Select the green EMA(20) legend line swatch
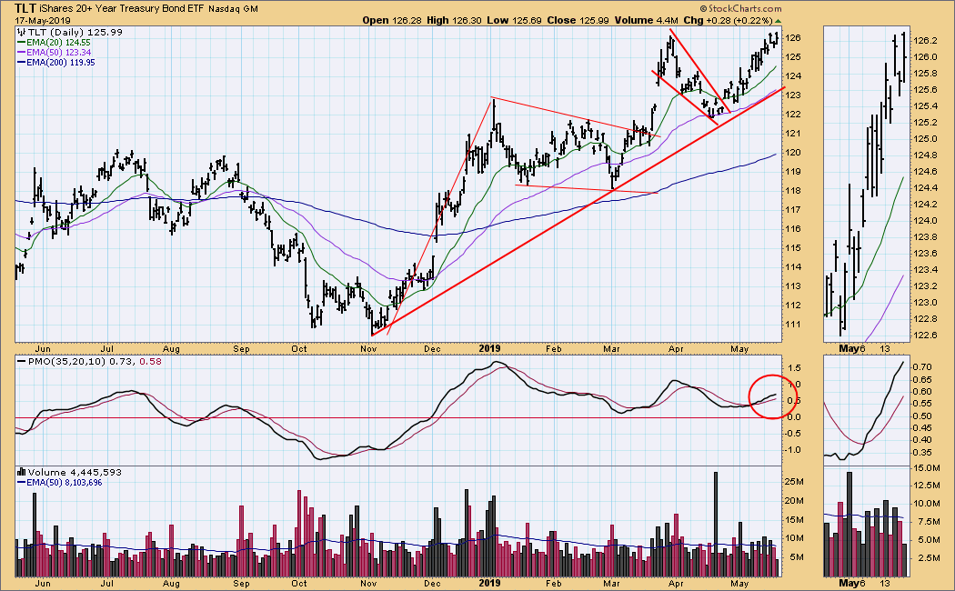Viewport: 955px width, 591px height. tap(21, 43)
